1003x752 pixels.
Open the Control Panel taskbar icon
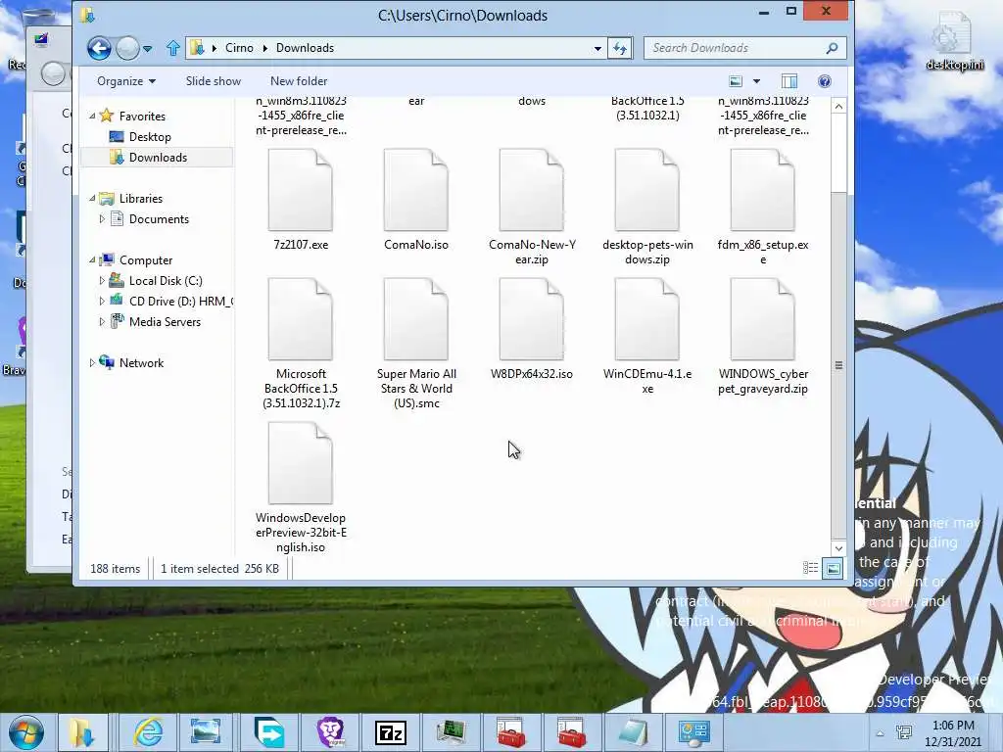click(693, 732)
